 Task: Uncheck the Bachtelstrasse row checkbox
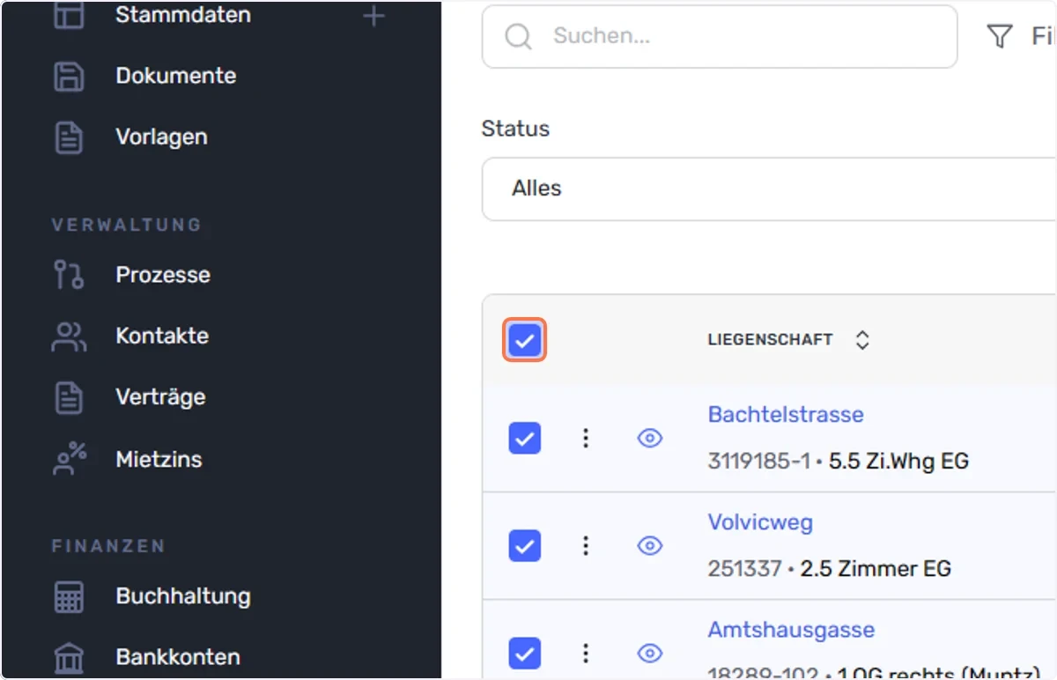pos(525,438)
